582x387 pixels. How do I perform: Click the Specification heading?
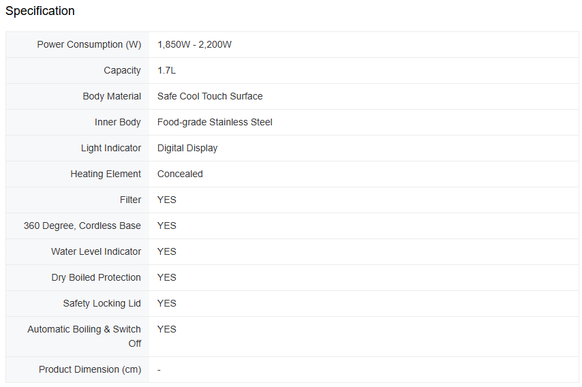click(x=40, y=11)
